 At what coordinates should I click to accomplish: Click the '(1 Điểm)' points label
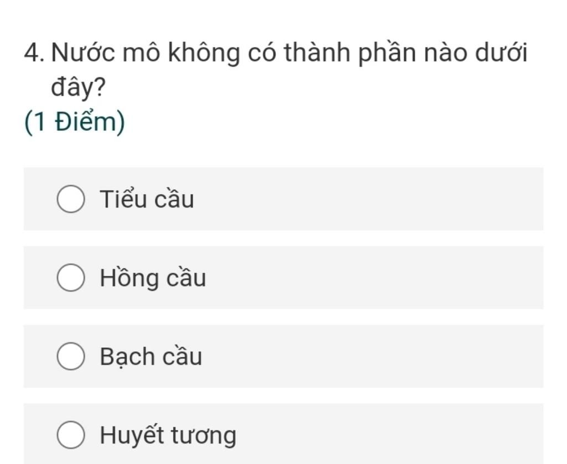75,122
